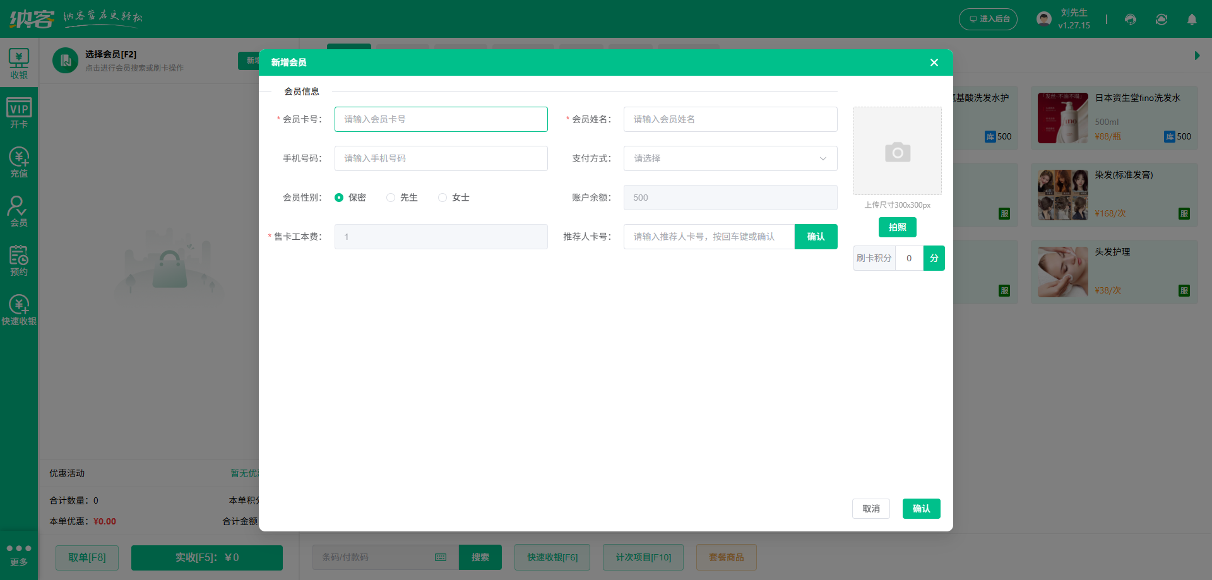This screenshot has height=580, width=1212.
Task: Close the 新增会员 dialog
Action: pyautogui.click(x=934, y=62)
